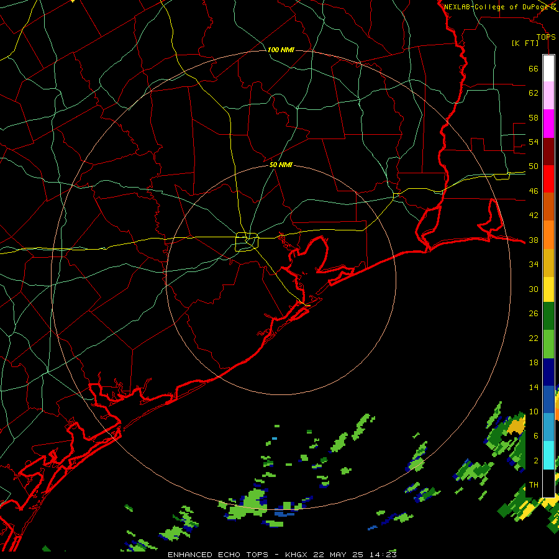The height and width of the screenshot is (559, 559).
Task: Click the dark red (maroon) legend swatch
Action: coord(548,152)
